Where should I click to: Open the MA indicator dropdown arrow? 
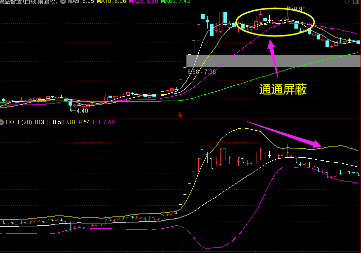pyautogui.click(x=63, y=1)
